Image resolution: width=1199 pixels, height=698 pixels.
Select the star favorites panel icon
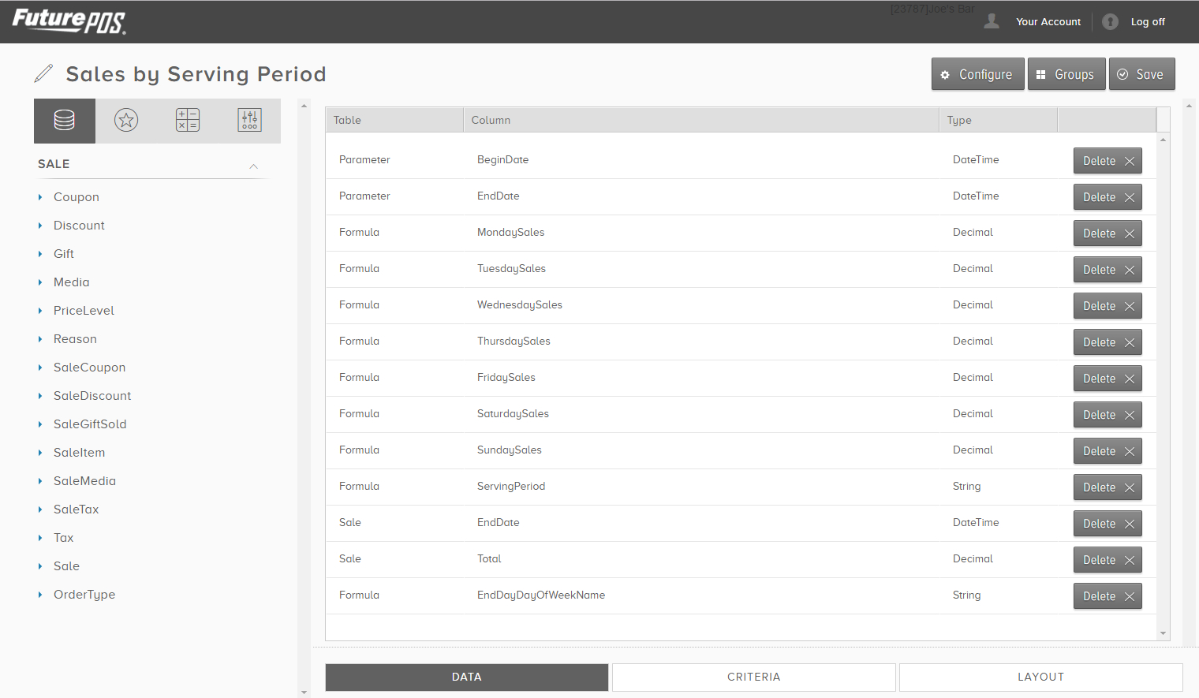125,120
